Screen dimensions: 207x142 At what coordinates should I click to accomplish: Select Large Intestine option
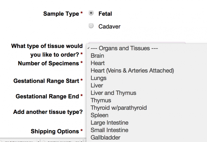click(x=109, y=123)
